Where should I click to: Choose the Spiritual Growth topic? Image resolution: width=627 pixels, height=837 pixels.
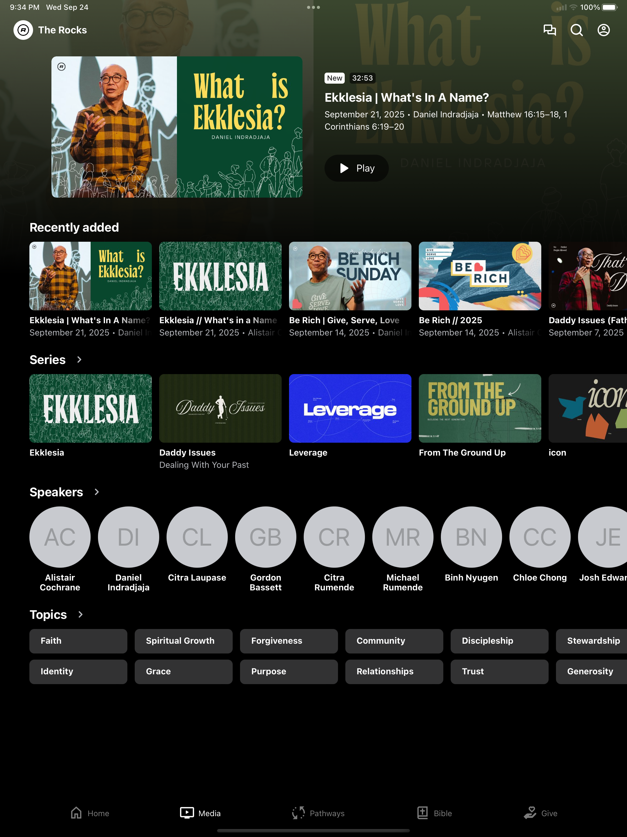click(x=184, y=641)
